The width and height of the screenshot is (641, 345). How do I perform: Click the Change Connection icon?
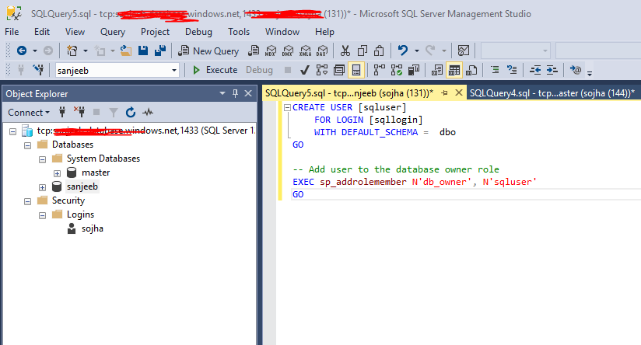click(x=39, y=70)
